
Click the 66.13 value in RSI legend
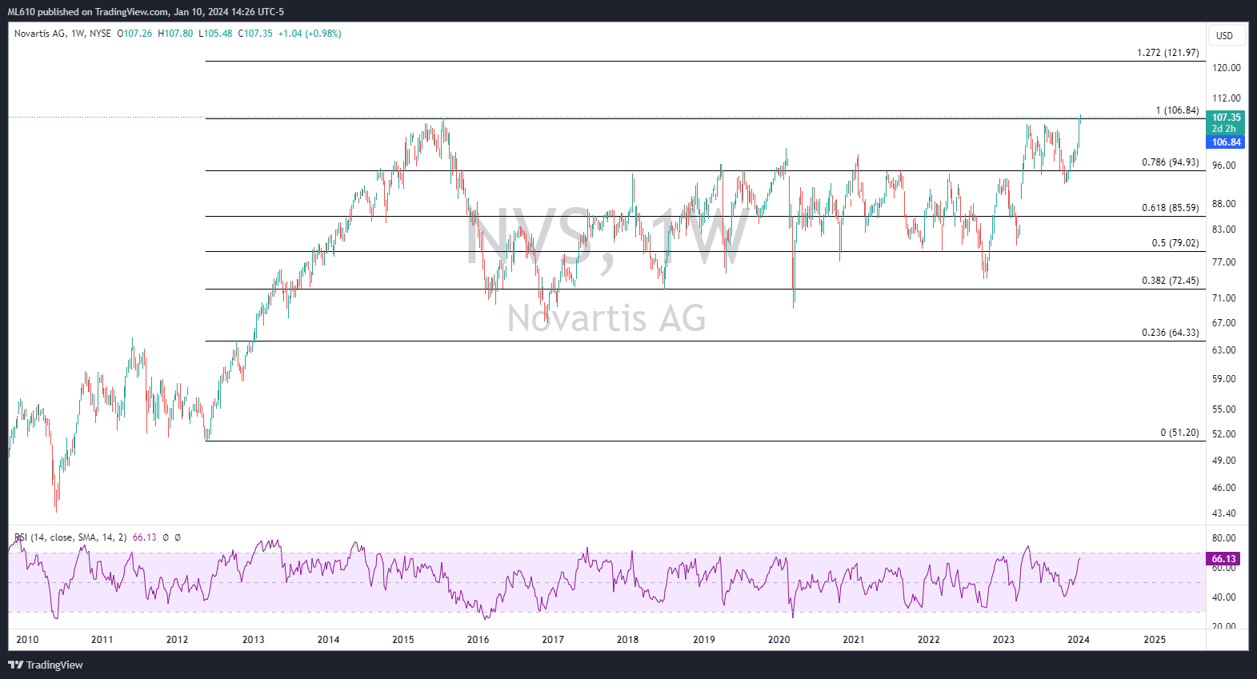click(144, 537)
